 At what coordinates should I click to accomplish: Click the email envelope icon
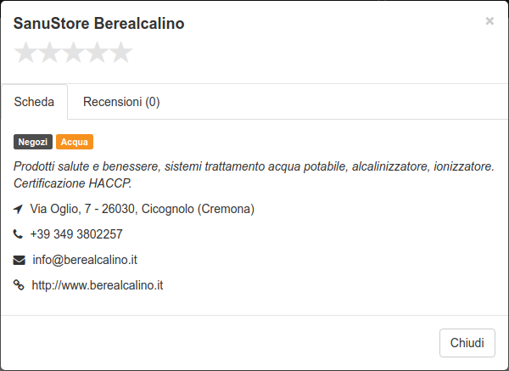click(x=20, y=261)
